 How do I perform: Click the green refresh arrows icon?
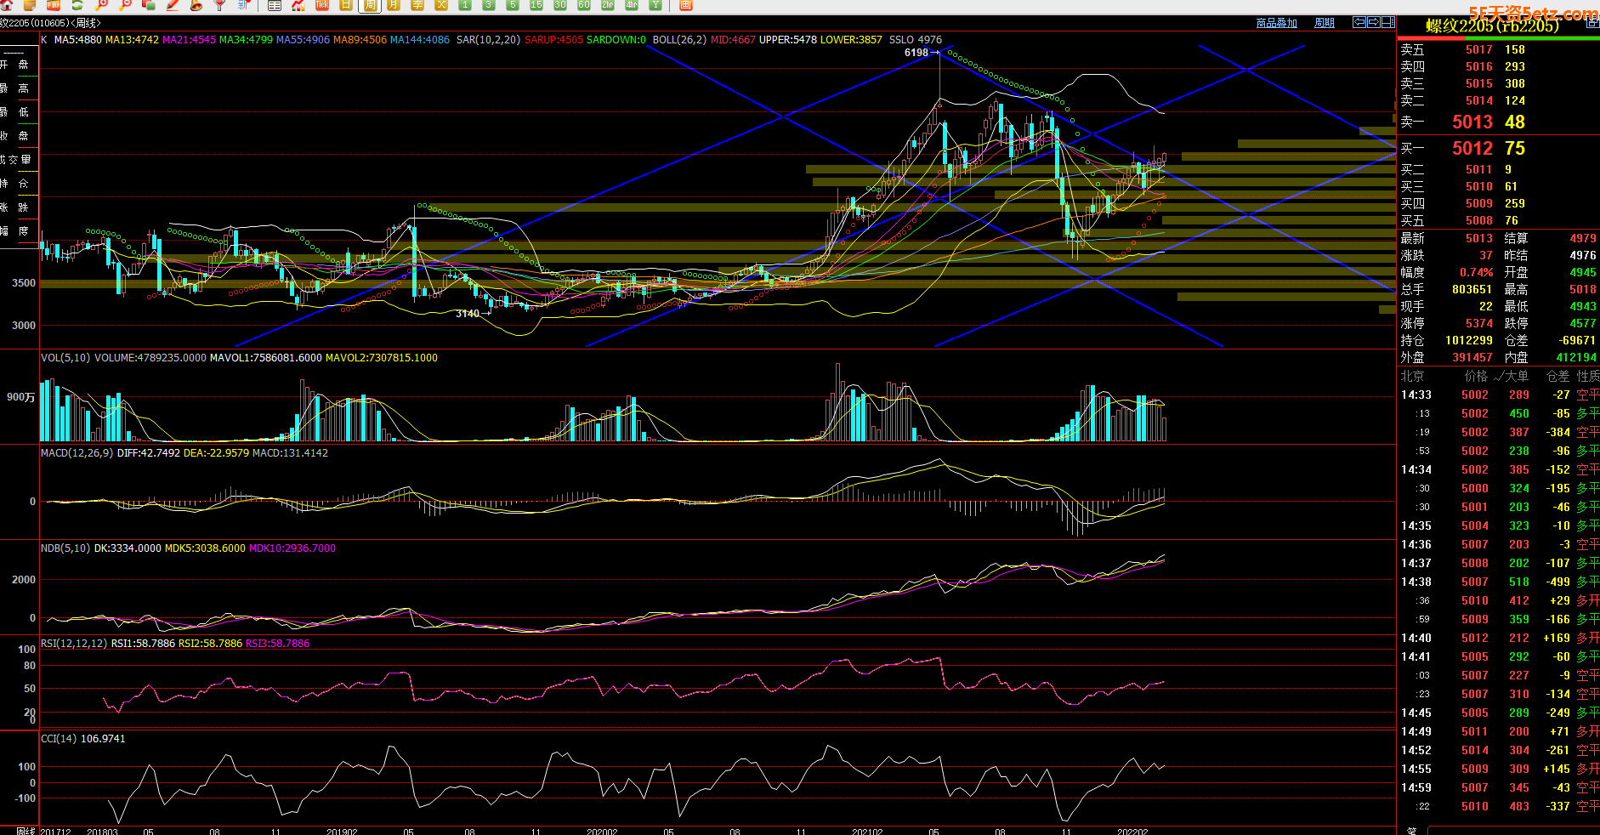coord(77,4)
